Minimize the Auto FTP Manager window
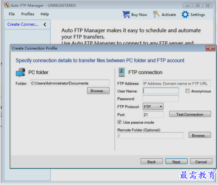 (188, 6)
